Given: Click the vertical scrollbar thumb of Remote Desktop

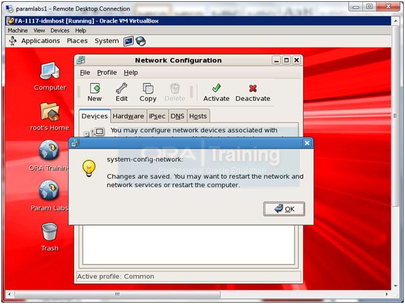Looking at the screenshot, I should (x=395, y=116).
